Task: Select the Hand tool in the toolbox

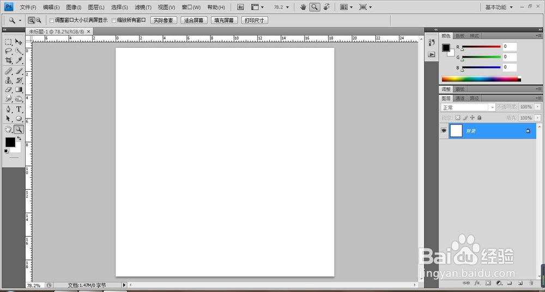Action: coord(8,129)
